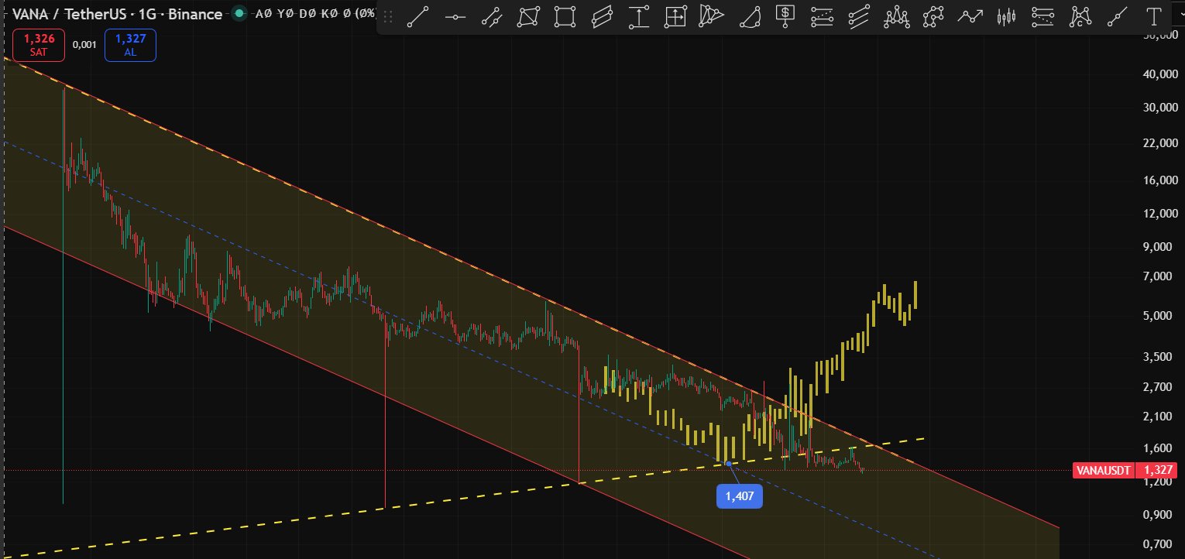
Task: Select the Fib Extension tool beside bars pattern
Action: click(x=1043, y=16)
